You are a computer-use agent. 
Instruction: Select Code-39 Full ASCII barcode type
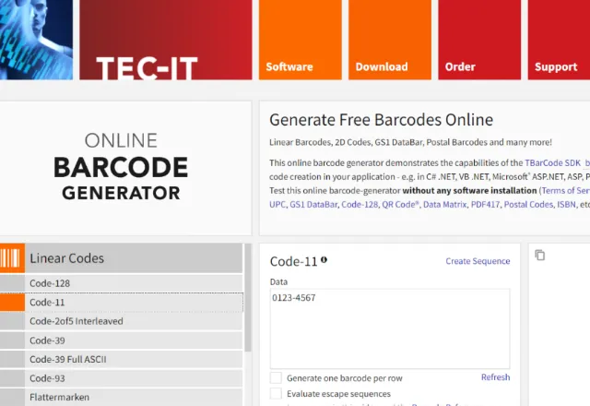(121, 359)
